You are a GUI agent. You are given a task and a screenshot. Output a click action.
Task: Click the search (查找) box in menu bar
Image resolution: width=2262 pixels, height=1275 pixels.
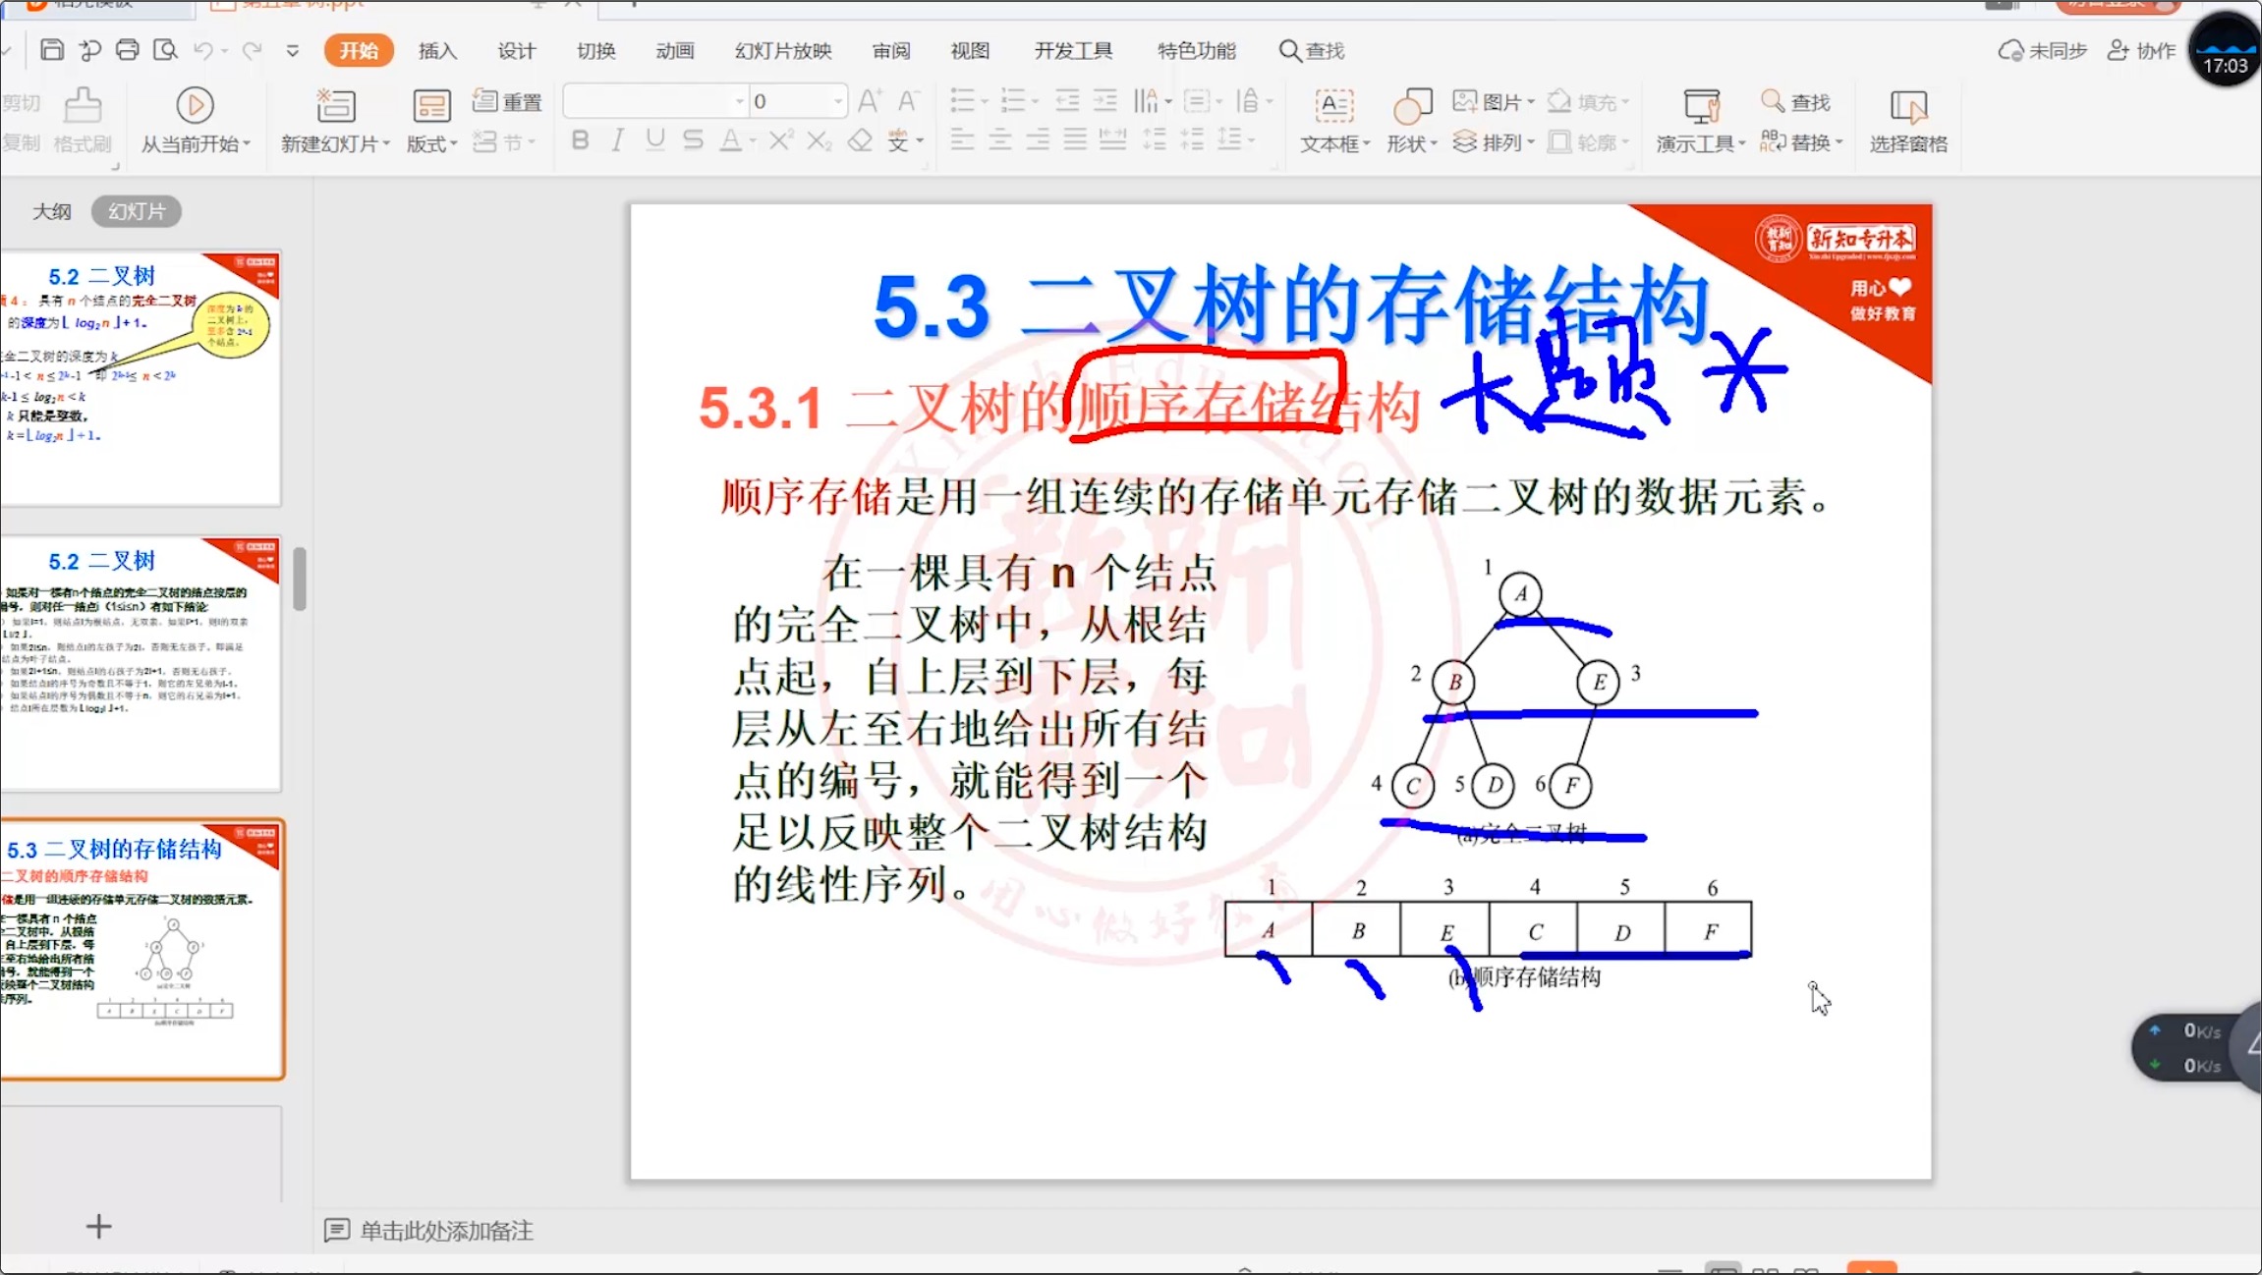1312,51
